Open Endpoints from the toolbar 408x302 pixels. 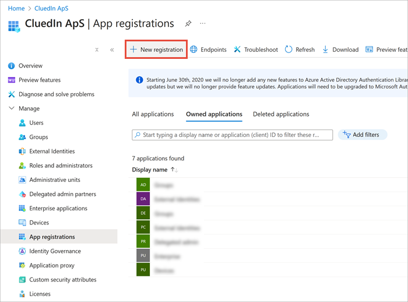click(x=208, y=50)
